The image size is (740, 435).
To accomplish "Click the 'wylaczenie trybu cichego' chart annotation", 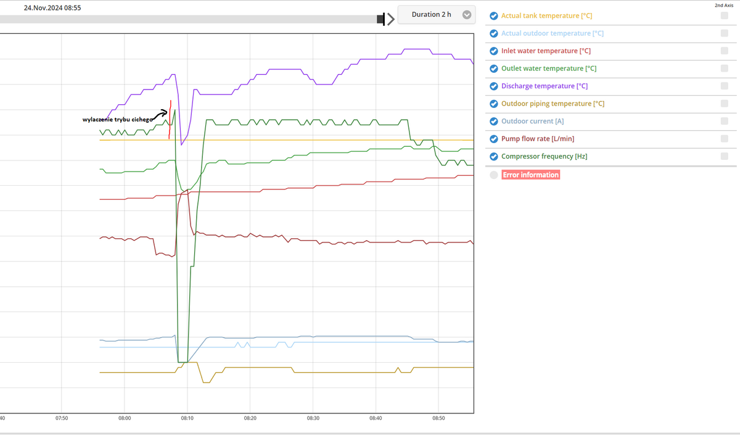I will [x=117, y=119].
